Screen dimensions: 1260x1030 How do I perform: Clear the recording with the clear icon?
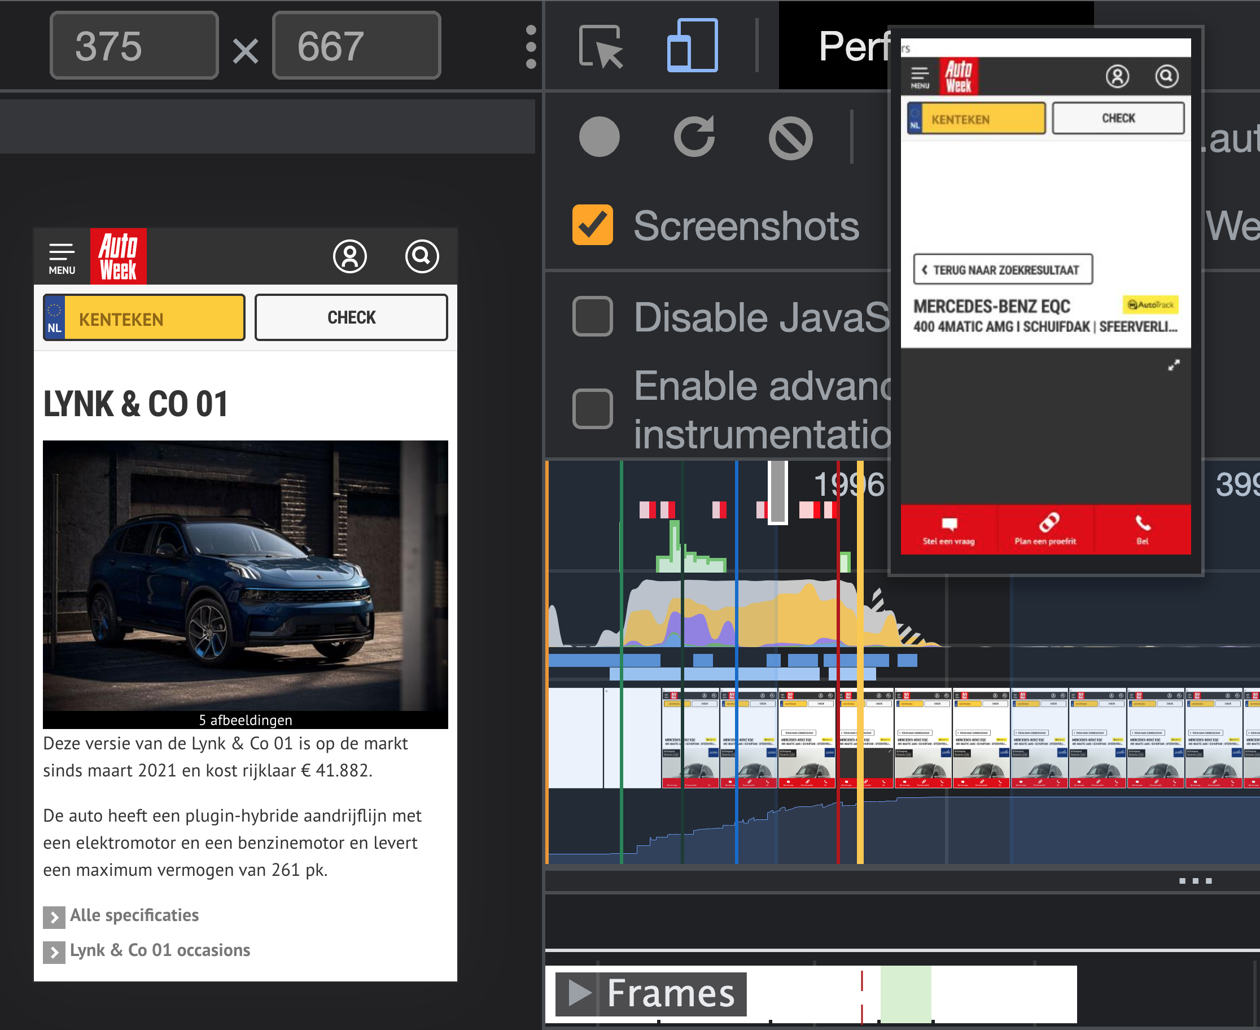pos(790,138)
